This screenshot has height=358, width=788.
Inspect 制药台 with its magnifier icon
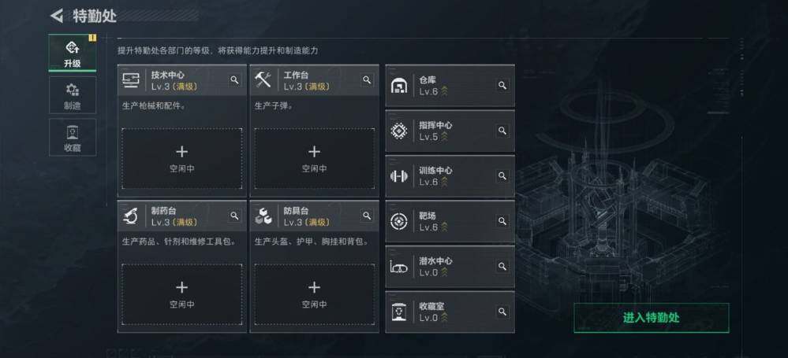click(234, 215)
